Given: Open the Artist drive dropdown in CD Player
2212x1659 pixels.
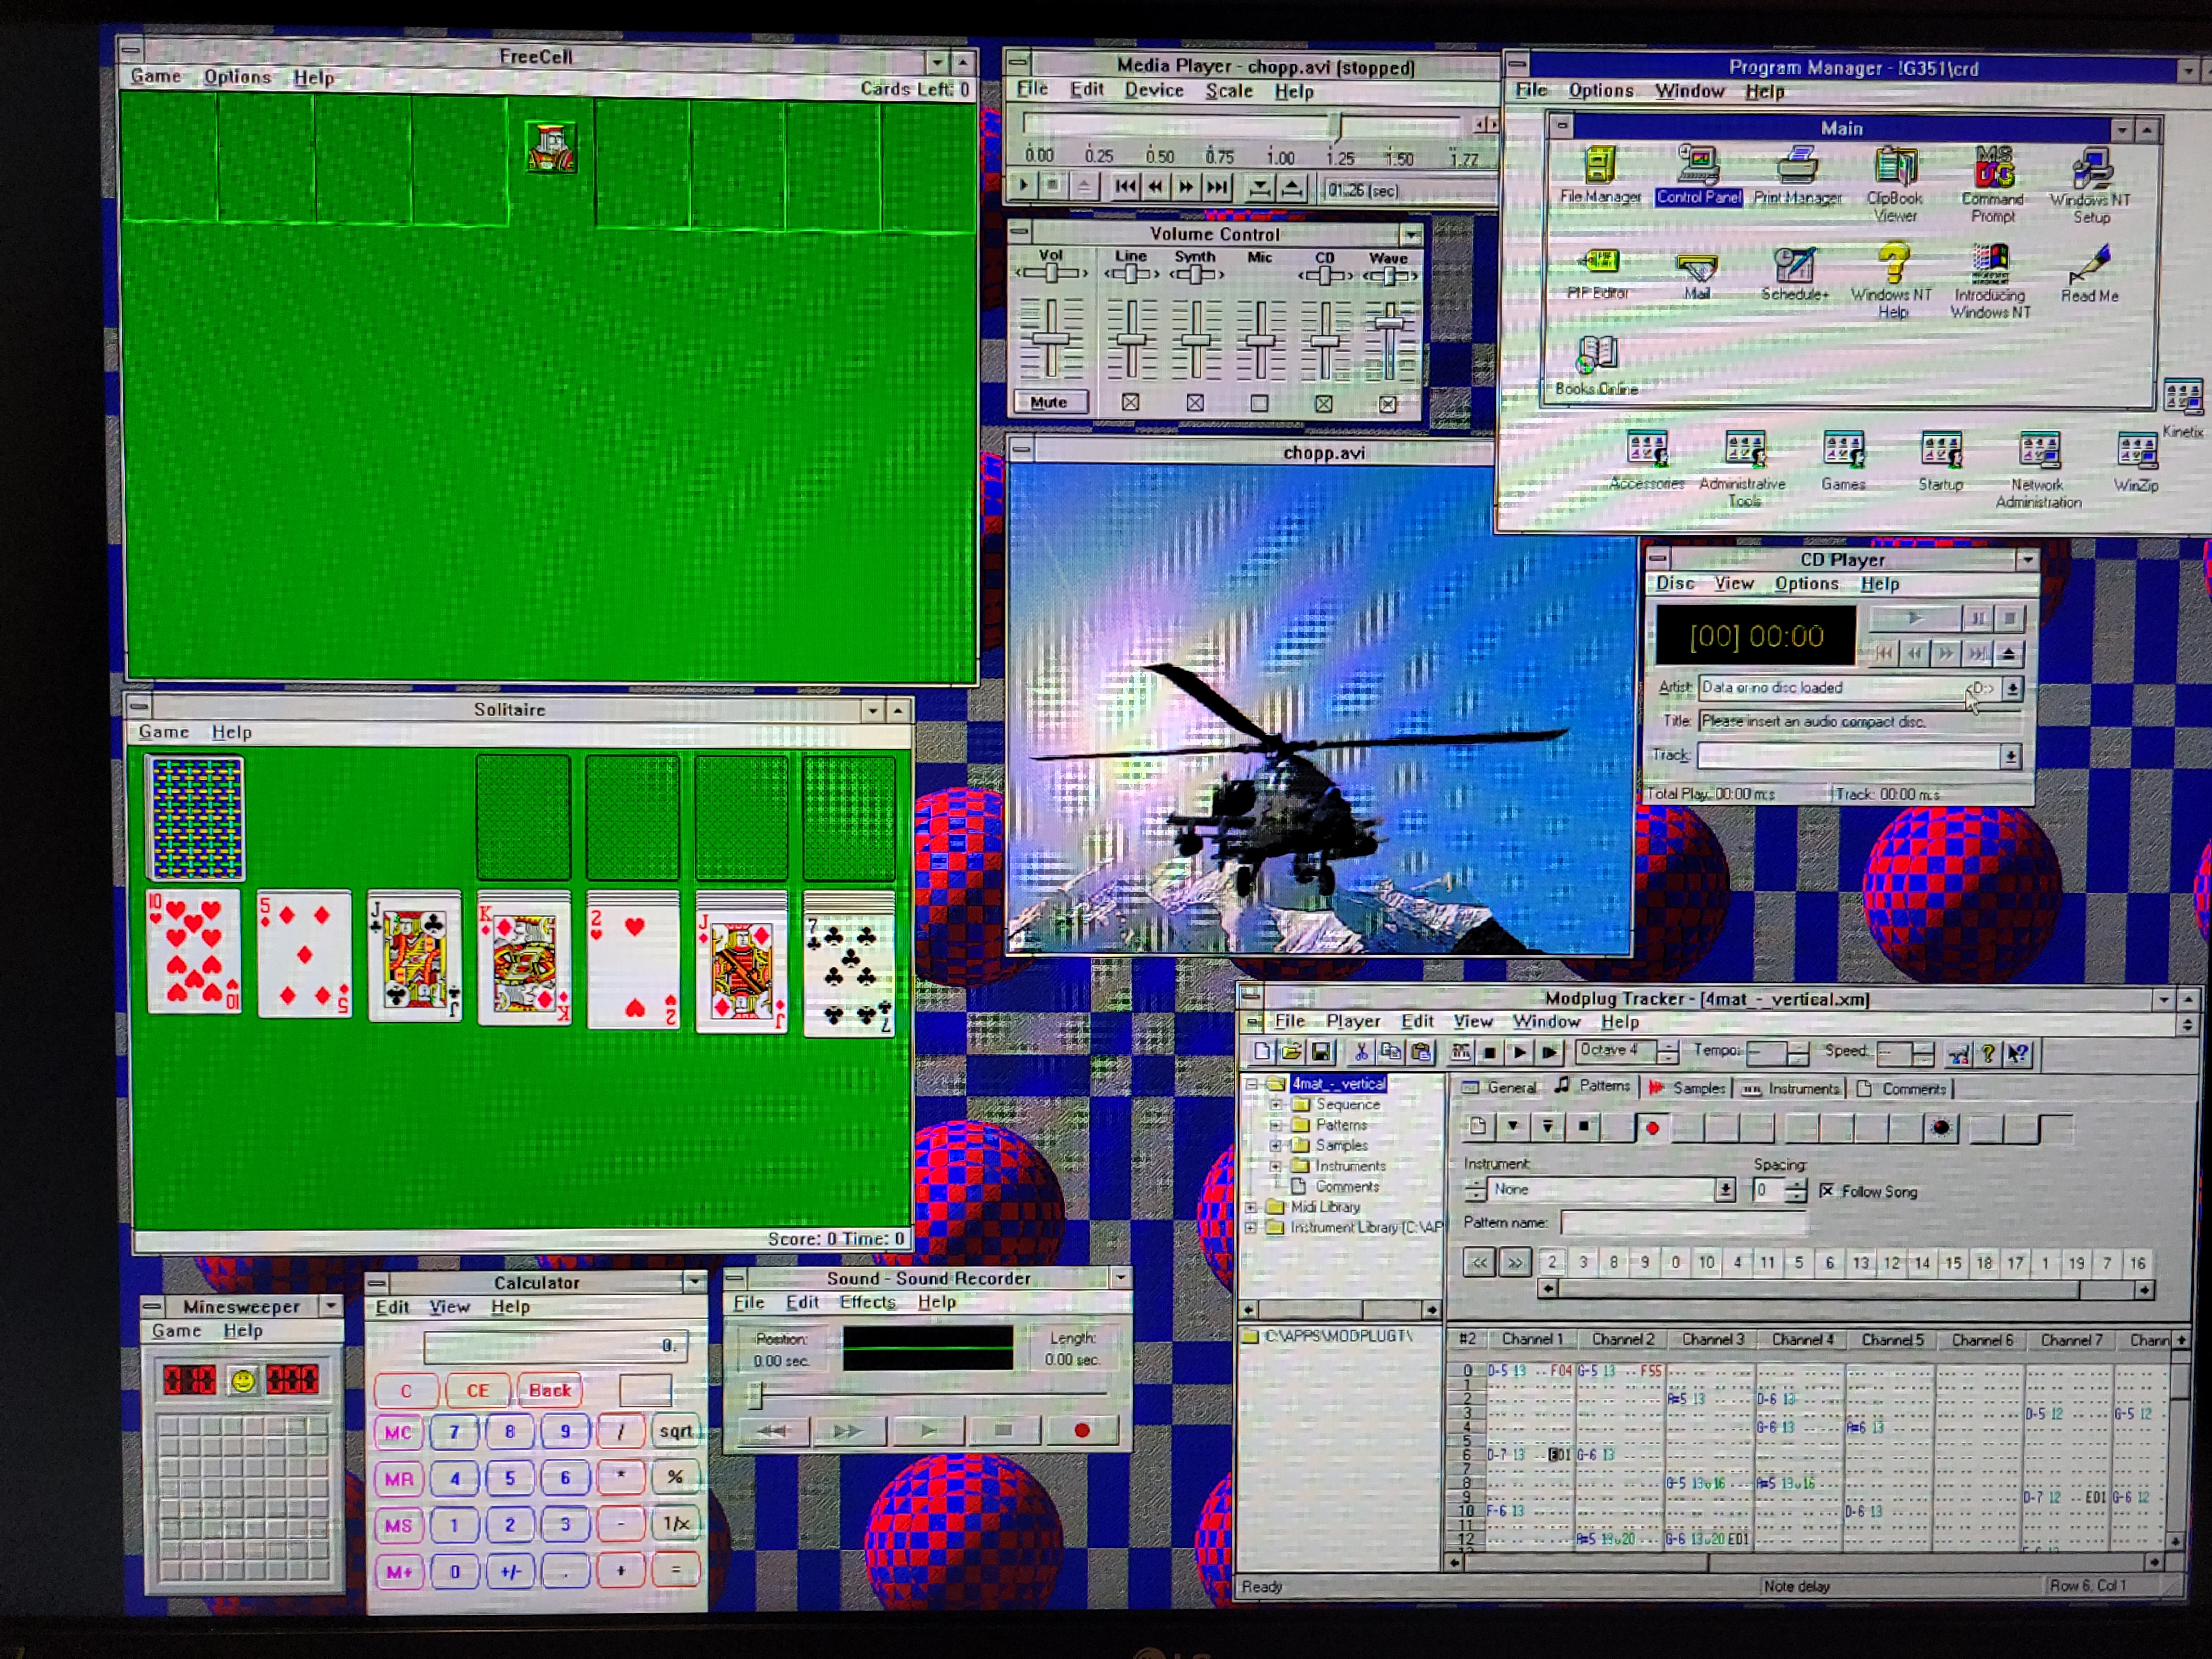Looking at the screenshot, I should (x=2012, y=688).
